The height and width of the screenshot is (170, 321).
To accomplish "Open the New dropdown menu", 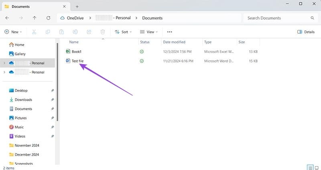I will [x=13, y=32].
